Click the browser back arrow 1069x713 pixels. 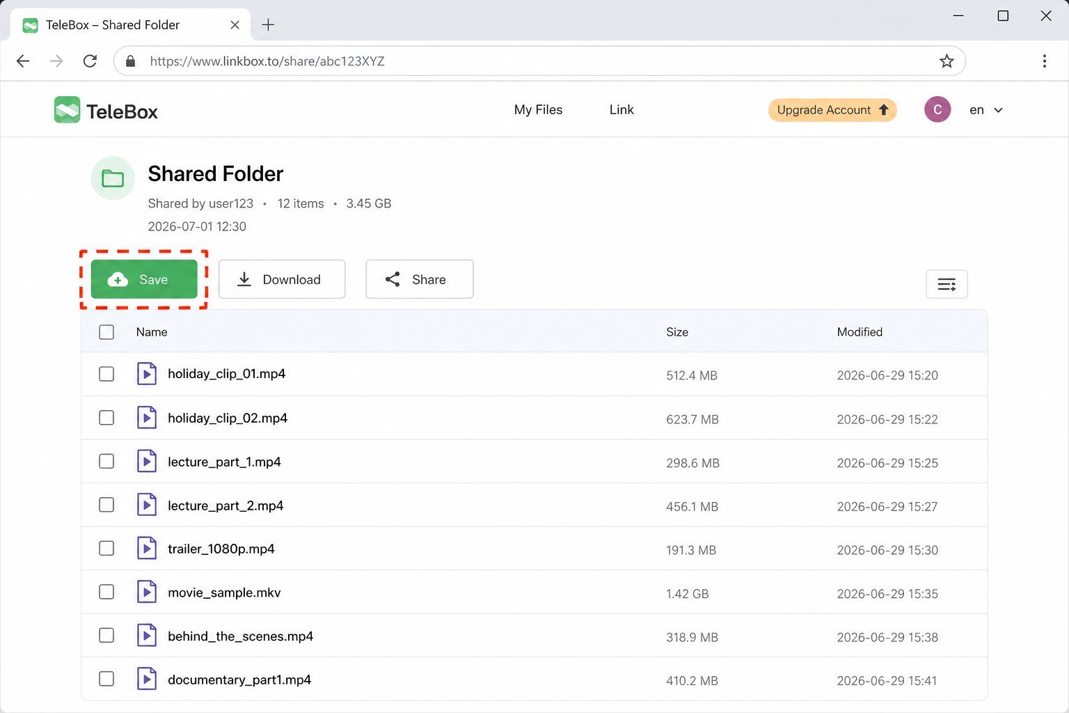coord(23,61)
